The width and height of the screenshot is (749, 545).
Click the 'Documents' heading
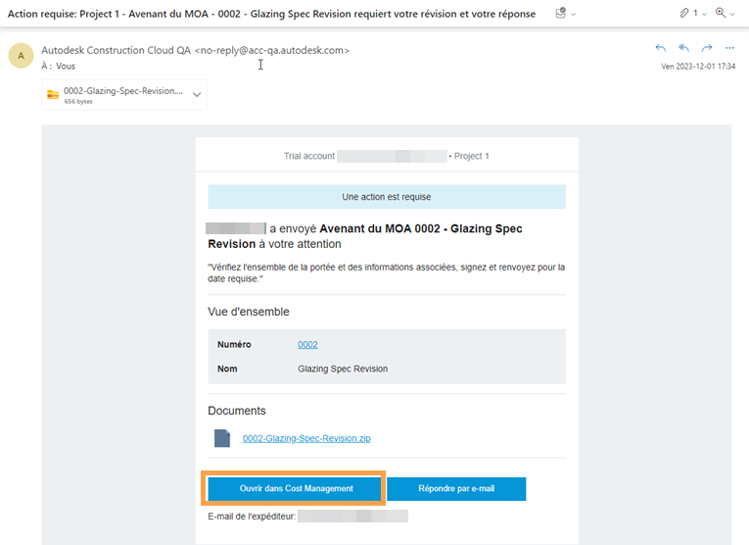(237, 411)
